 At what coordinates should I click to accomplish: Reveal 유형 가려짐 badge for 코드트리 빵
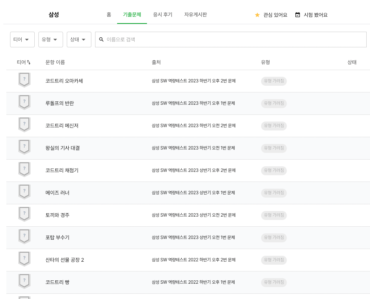[x=274, y=282]
